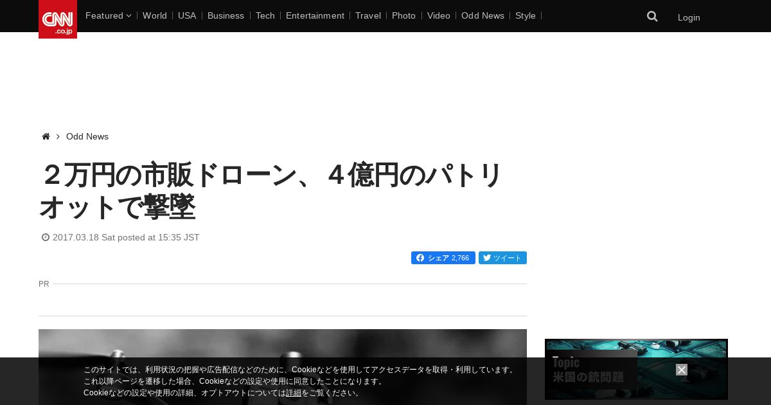Open the Photo section
The height and width of the screenshot is (405, 771).
coord(403,15)
